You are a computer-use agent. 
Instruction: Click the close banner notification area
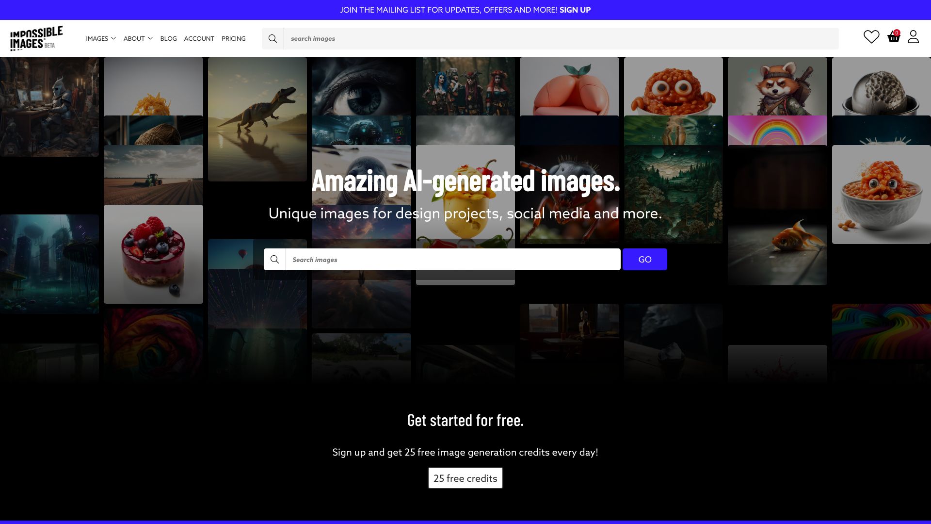(921, 10)
